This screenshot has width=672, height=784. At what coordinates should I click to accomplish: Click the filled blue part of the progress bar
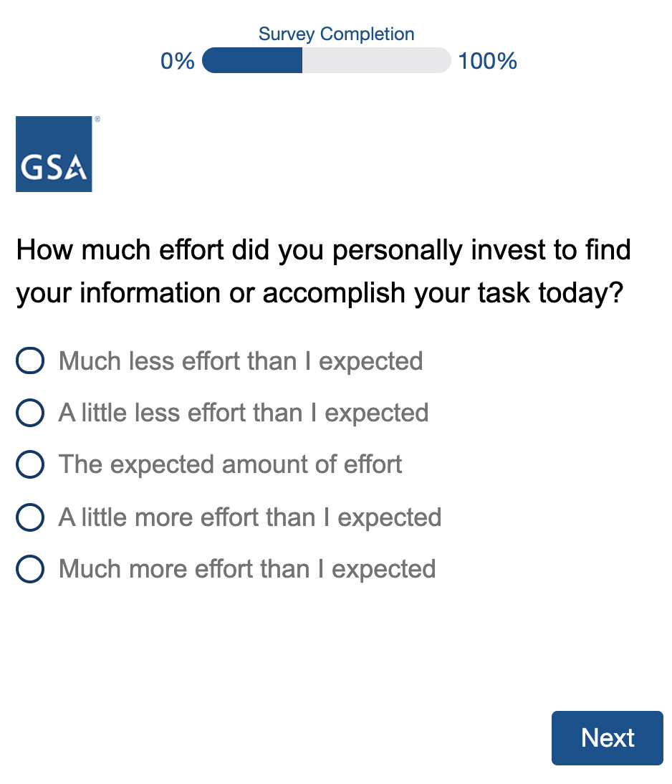[x=252, y=61]
